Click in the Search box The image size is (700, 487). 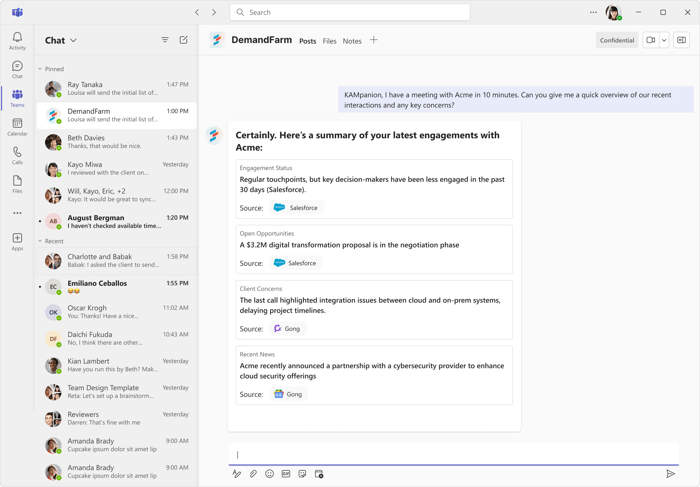click(x=350, y=13)
